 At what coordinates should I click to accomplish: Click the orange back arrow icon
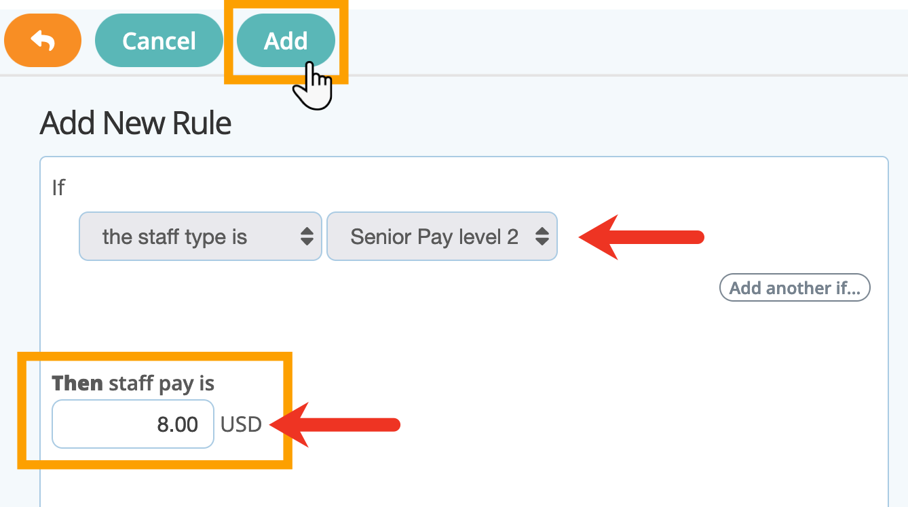(x=43, y=41)
